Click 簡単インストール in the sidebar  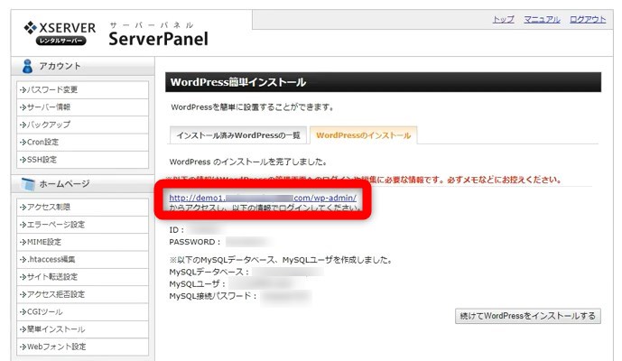pos(55,329)
